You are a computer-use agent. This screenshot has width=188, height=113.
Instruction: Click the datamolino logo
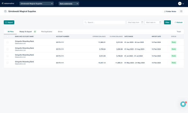8,3
